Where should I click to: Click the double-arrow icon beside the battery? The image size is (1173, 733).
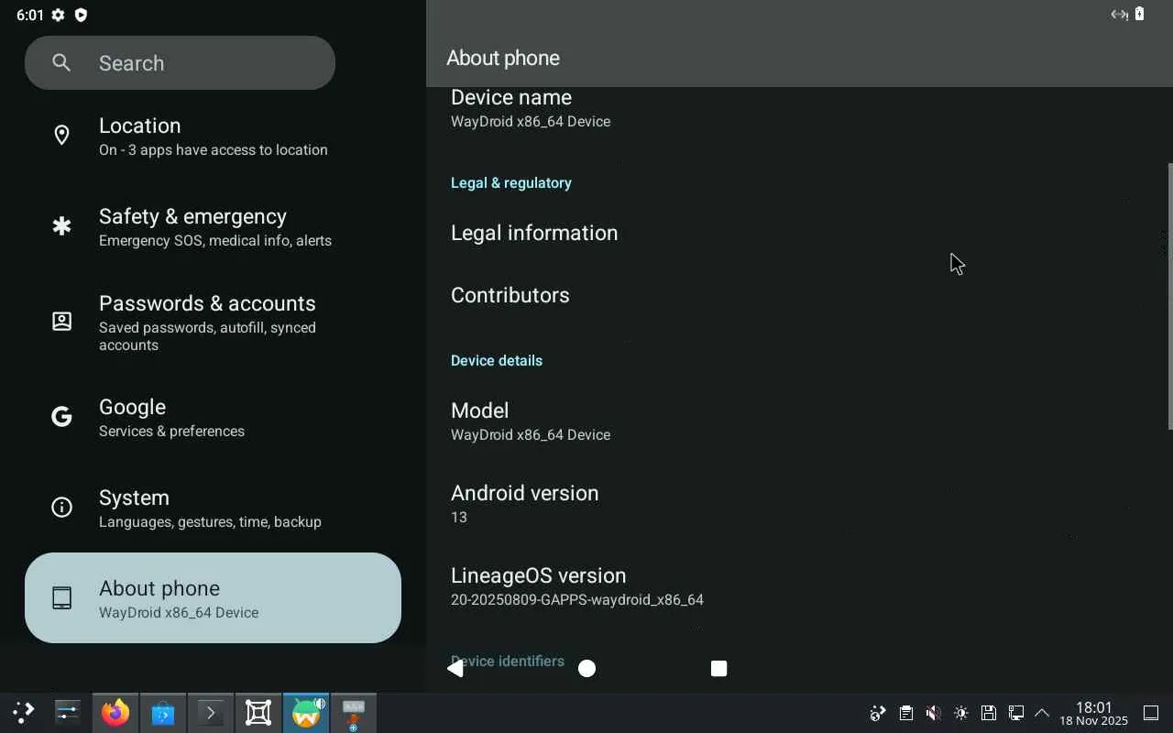(x=1119, y=14)
